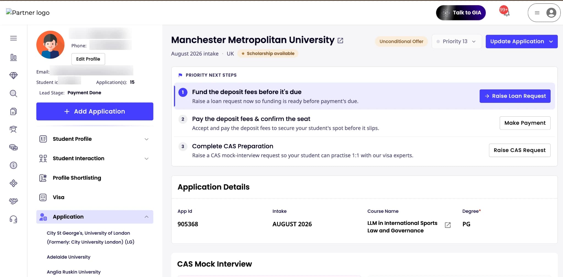
Task: Collapse the Application section
Action: [x=95, y=217]
